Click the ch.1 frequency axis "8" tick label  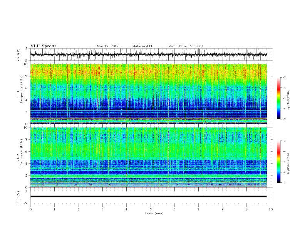pos(27,76)
